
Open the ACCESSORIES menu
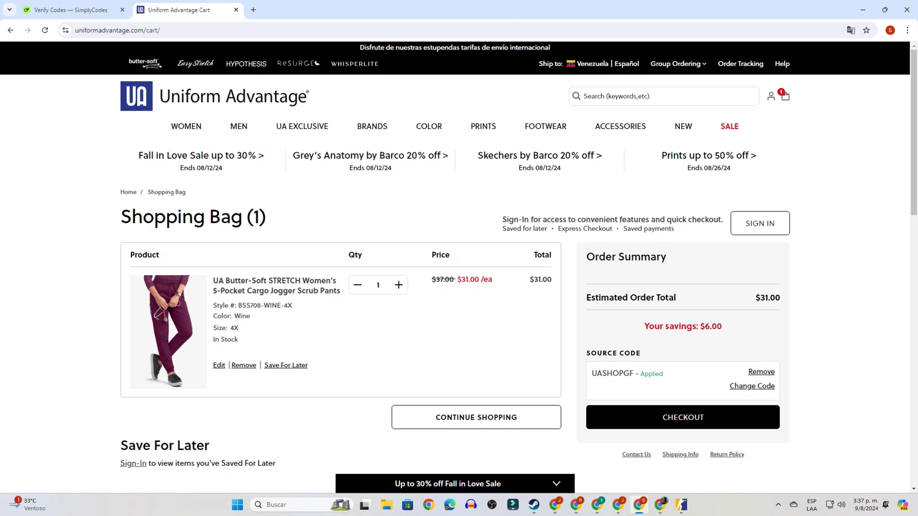(x=621, y=127)
